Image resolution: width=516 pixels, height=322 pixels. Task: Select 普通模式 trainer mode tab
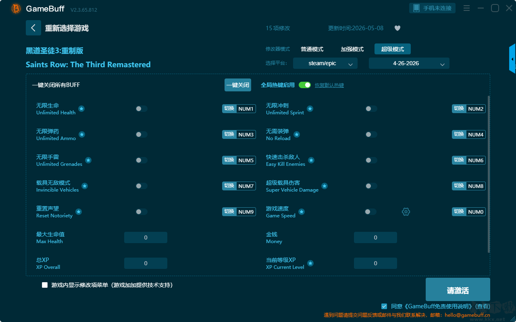[x=312, y=49]
